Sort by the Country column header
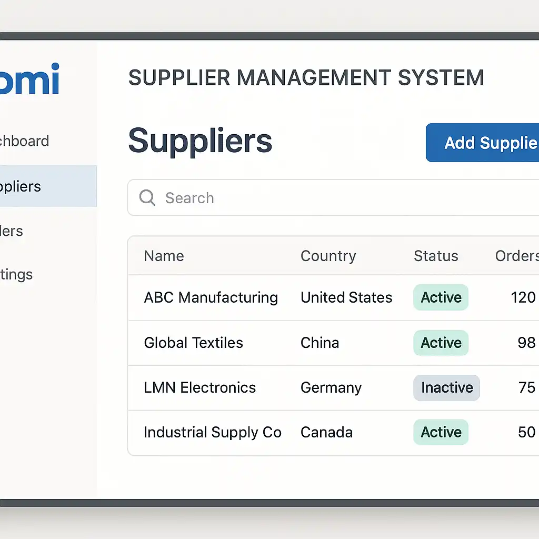The height and width of the screenshot is (539, 539). coord(328,256)
